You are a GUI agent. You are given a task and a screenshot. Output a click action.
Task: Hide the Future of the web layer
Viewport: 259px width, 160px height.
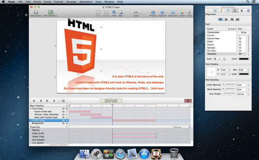pyautogui.click(x=63, y=112)
